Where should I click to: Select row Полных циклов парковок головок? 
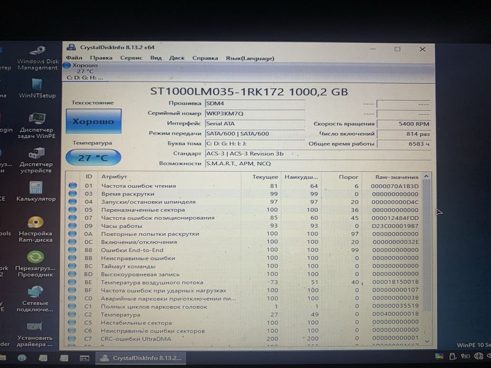244,306
